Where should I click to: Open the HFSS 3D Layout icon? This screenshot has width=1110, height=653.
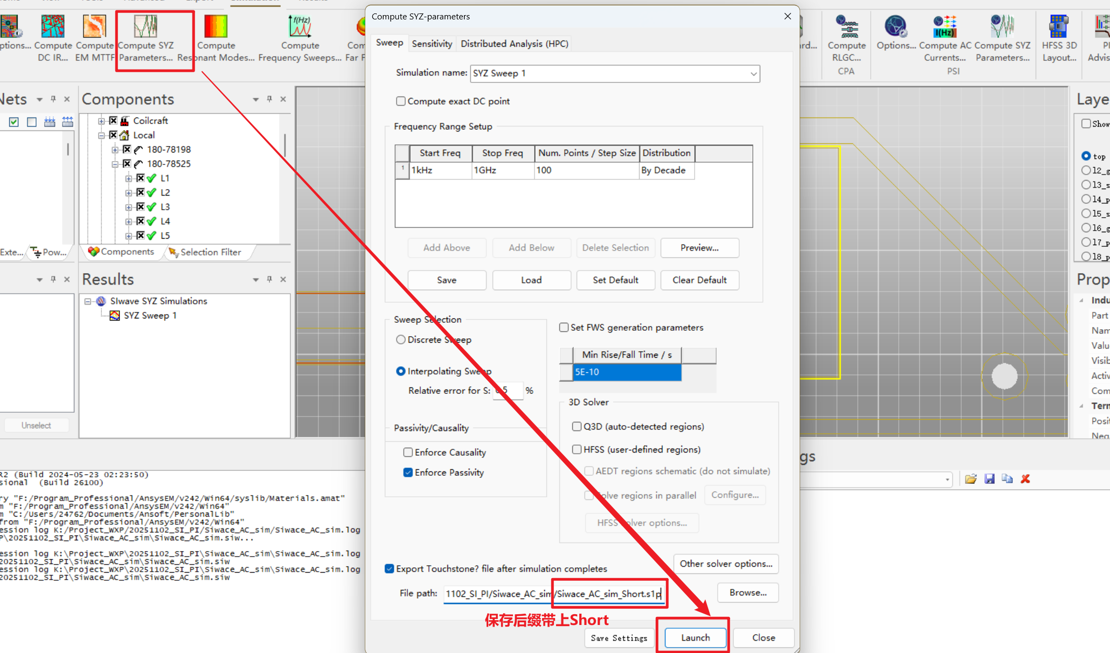point(1059,27)
